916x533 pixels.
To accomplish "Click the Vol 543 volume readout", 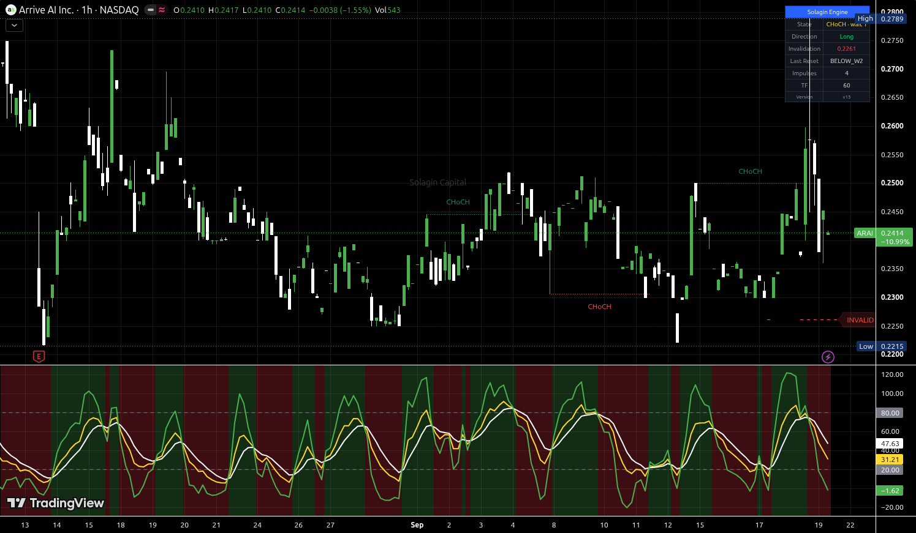I will pos(387,10).
